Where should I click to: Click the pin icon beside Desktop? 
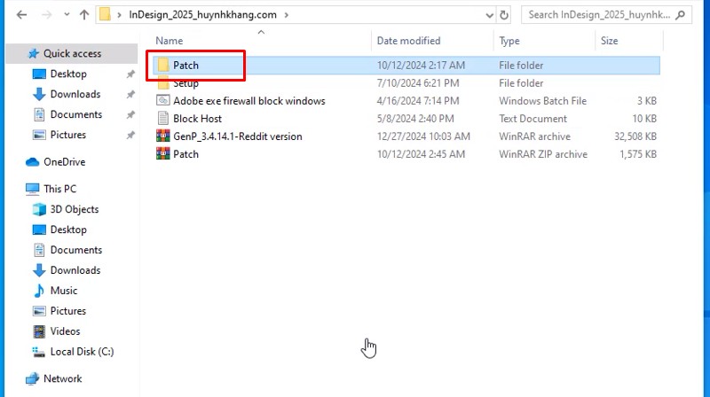point(130,74)
